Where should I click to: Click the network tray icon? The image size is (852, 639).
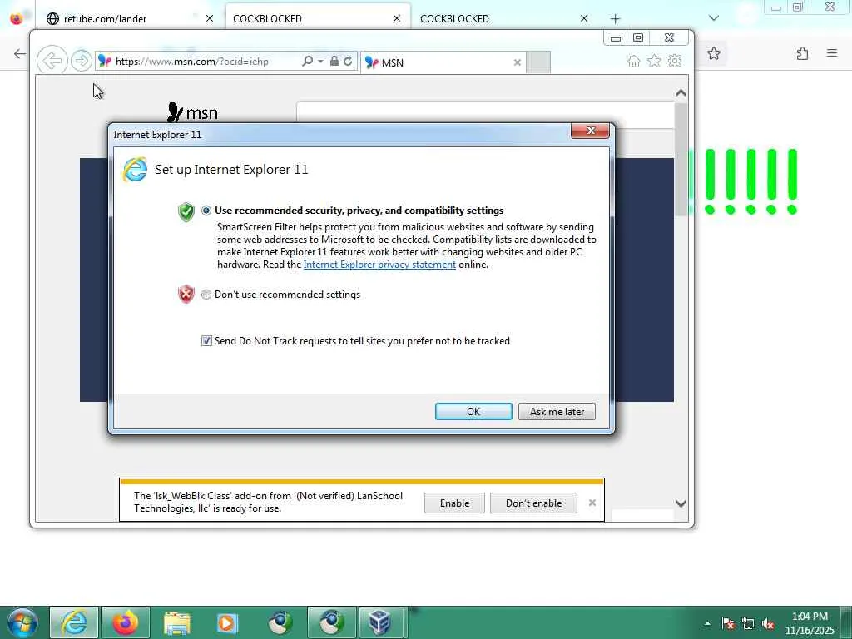[x=748, y=624]
